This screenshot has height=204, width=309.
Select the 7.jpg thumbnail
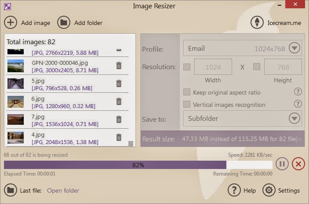point(15,120)
